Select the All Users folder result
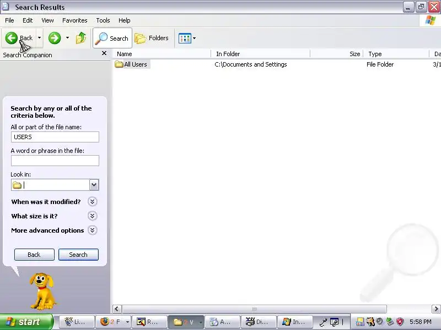Viewport: 441px width, 330px height. pos(131,64)
